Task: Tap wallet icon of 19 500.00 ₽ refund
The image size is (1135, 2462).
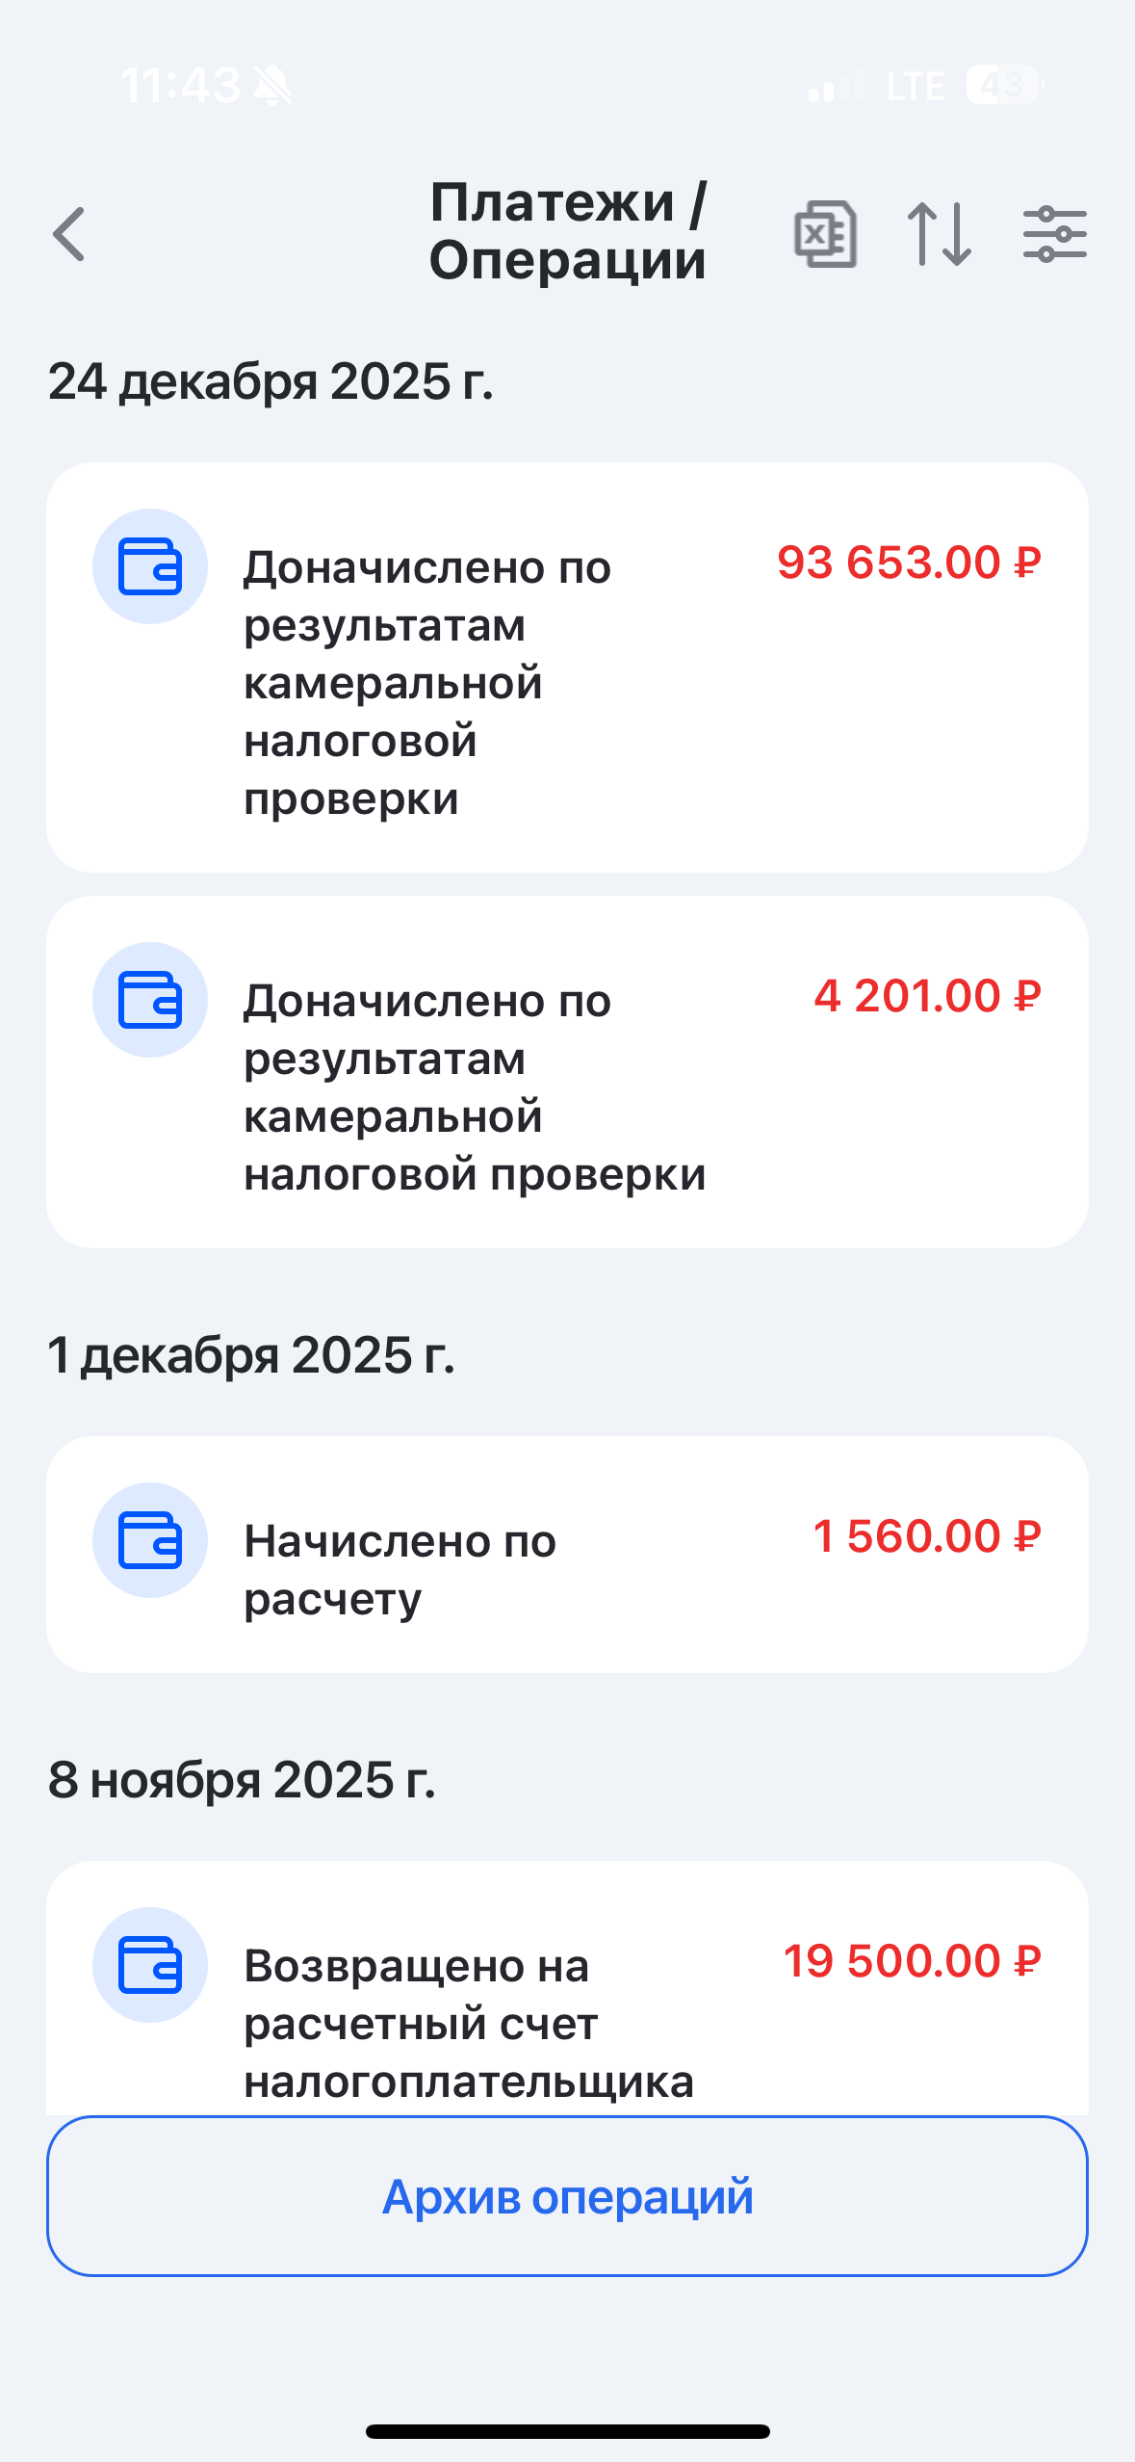Action: click(x=150, y=1965)
